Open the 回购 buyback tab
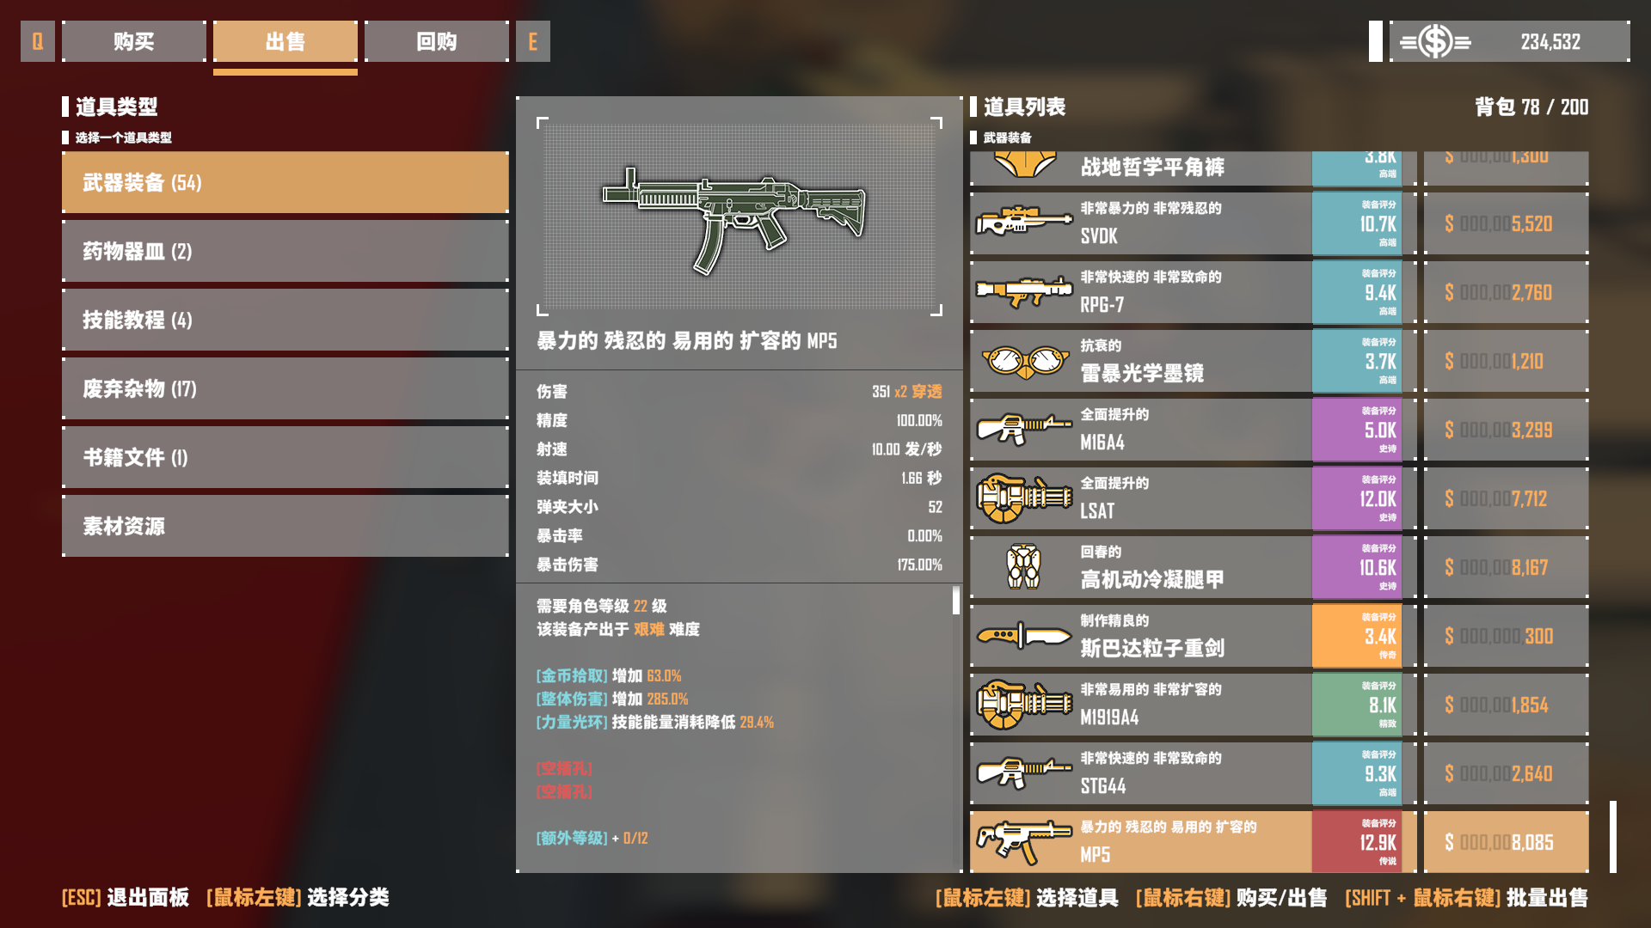The image size is (1651, 928). 437,41
